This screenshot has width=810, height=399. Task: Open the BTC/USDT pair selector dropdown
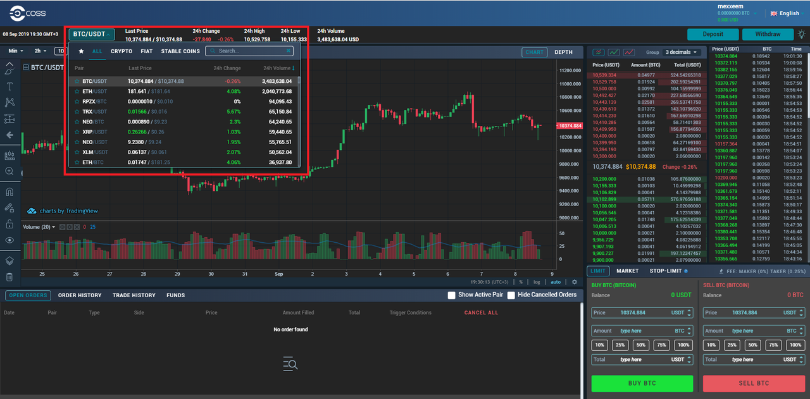(92, 34)
